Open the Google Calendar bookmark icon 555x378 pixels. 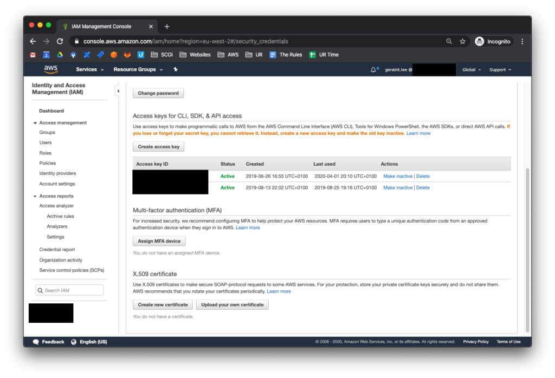(x=47, y=55)
